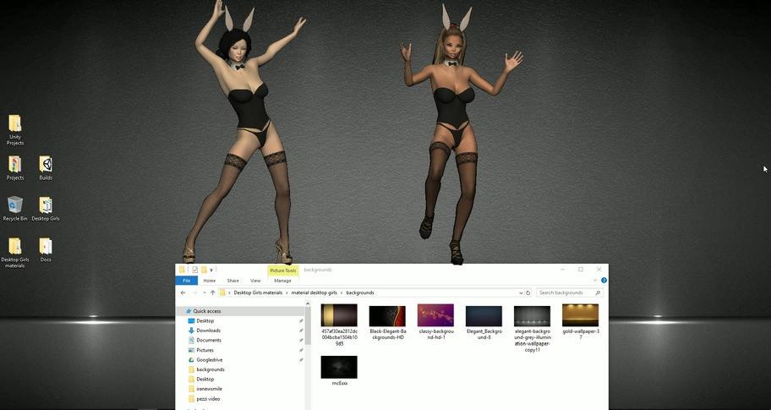Expand the ribbon chevron
The width and height of the screenshot is (771, 410).
click(595, 280)
